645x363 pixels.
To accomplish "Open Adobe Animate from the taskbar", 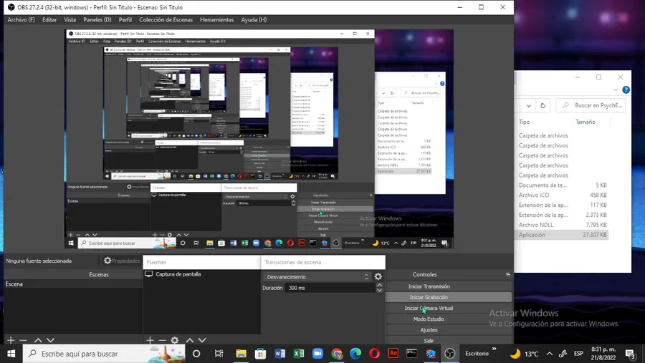I will (393, 354).
